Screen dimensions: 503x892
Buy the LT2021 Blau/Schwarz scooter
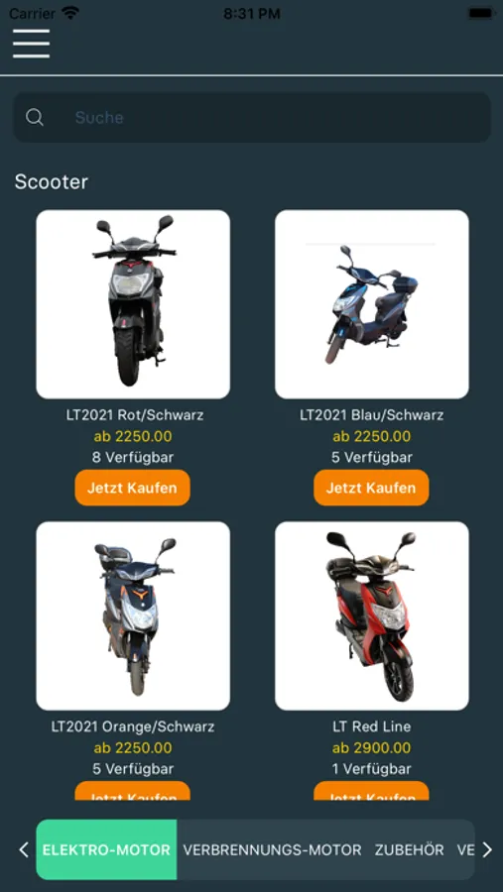[371, 488]
